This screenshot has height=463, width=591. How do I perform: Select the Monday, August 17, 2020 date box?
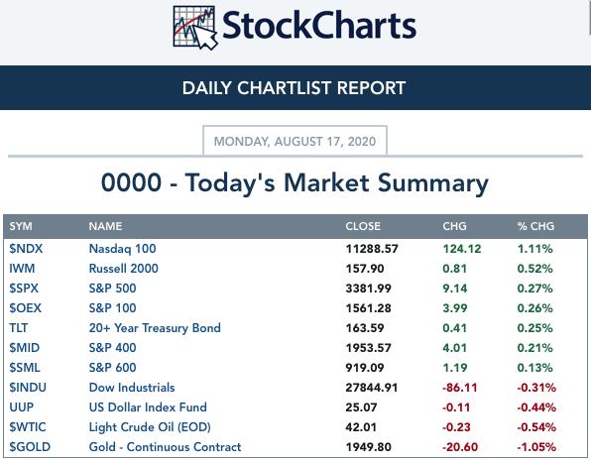pyautogui.click(x=295, y=141)
